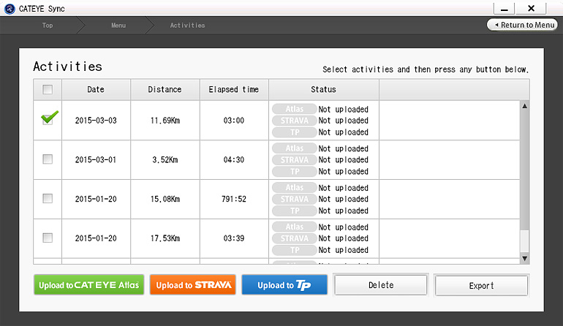Image resolution: width=563 pixels, height=326 pixels.
Task: Click the STRAVA status badge for 2015-03-01
Action: 294,160
